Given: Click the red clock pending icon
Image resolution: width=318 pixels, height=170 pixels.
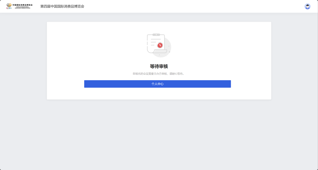Looking at the screenshot, I should coord(160,45).
